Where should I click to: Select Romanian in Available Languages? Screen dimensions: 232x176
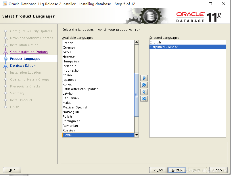[98, 125]
